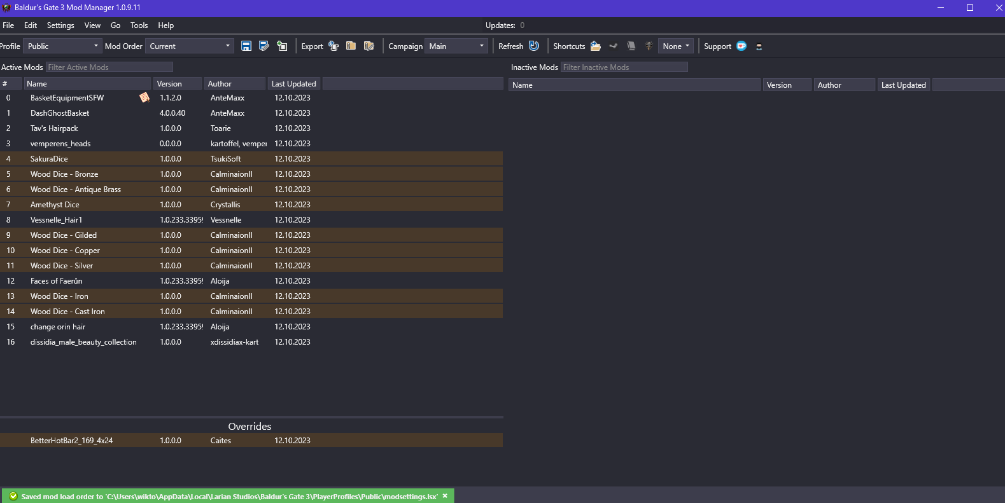This screenshot has width=1005, height=503.
Task: Export order to game icon after Export
Action: coord(334,46)
